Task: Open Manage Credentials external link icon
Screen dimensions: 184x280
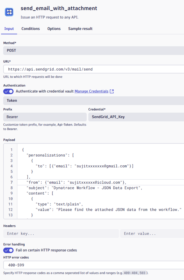Action: click(x=112, y=91)
